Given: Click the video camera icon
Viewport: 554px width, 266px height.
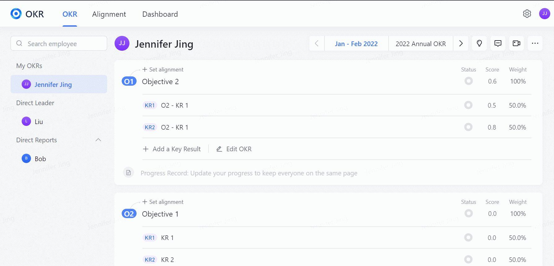Looking at the screenshot, I should [516, 43].
